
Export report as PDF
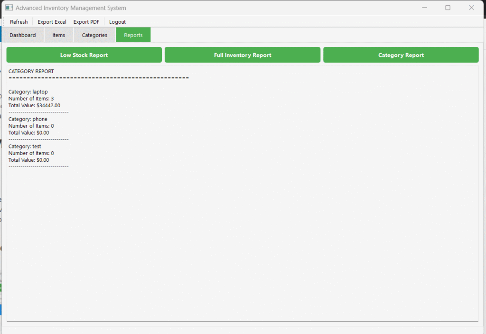coord(86,22)
